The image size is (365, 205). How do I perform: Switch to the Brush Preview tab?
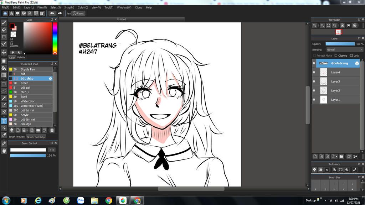17,137
